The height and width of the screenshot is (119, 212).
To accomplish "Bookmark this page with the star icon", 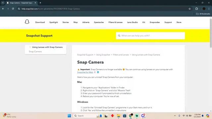I will point(189,9).
